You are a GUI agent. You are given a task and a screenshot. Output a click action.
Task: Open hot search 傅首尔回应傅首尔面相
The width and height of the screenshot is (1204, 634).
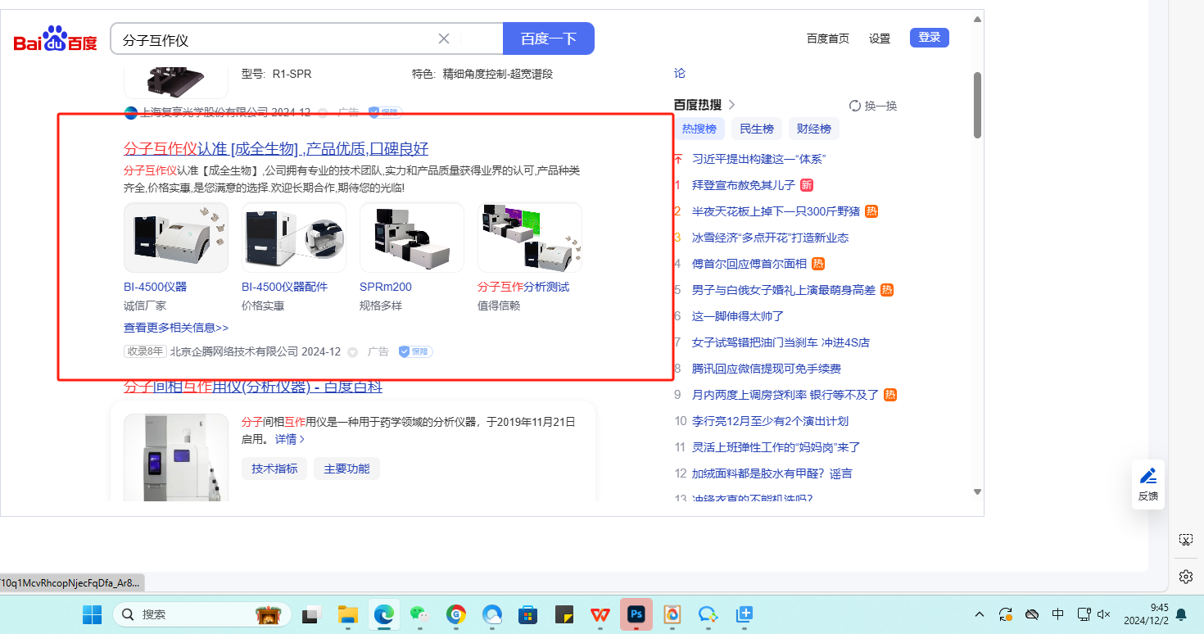point(750,264)
